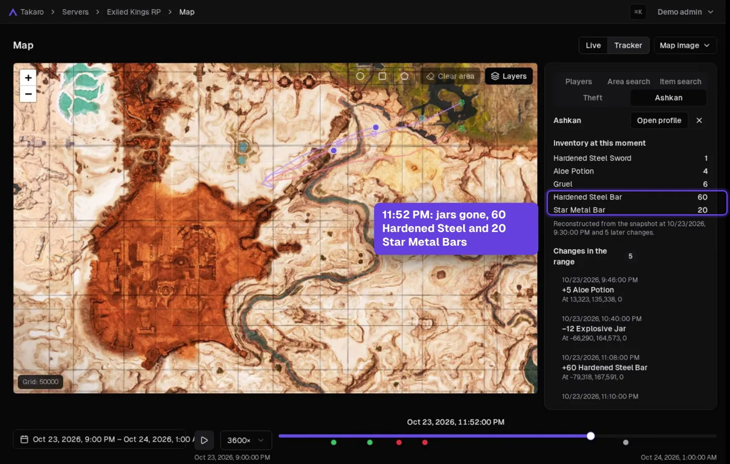Image resolution: width=730 pixels, height=464 pixels.
Task: Select the Ashkan tab
Action: coord(668,98)
